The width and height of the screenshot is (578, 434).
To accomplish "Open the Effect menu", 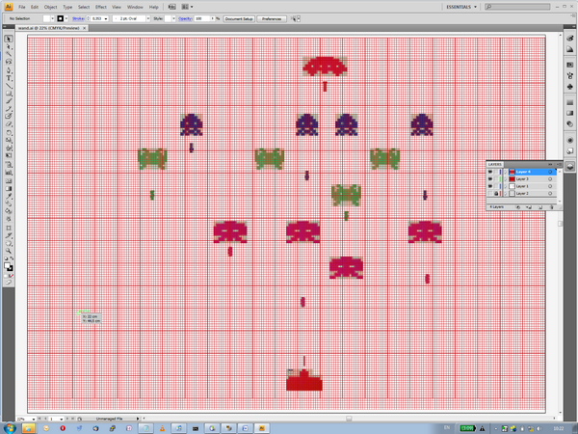I will (x=100, y=7).
